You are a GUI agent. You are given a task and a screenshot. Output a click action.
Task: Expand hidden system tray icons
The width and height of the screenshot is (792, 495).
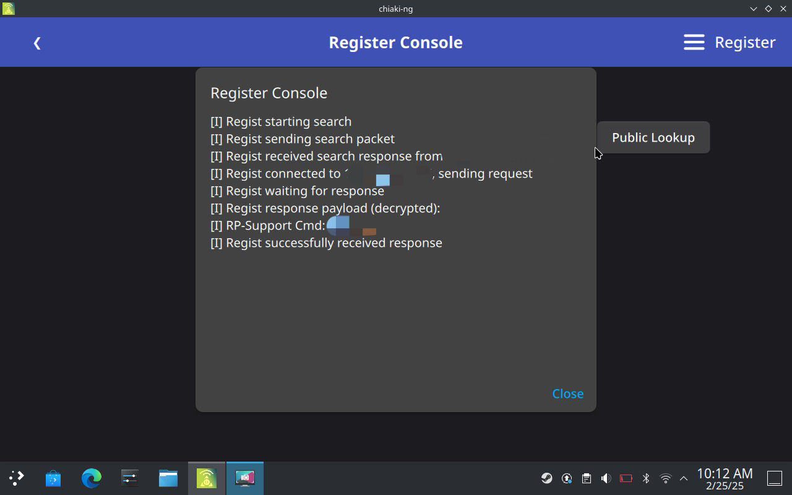(x=684, y=478)
